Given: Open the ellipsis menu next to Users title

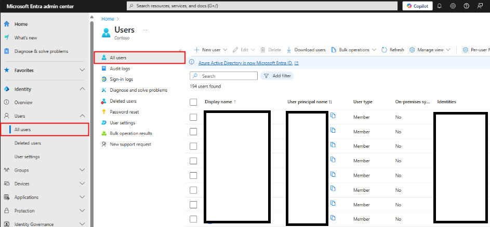Looking at the screenshot, I should 145,30.
